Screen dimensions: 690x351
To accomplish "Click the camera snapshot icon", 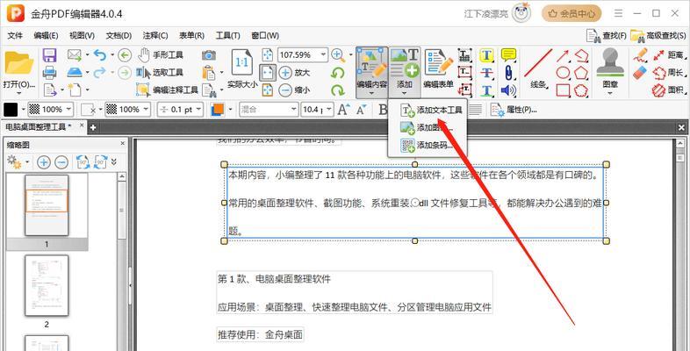I will (209, 55).
